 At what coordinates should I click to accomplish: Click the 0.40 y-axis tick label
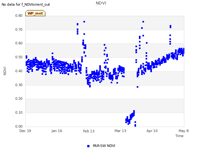[x=19, y=71]
